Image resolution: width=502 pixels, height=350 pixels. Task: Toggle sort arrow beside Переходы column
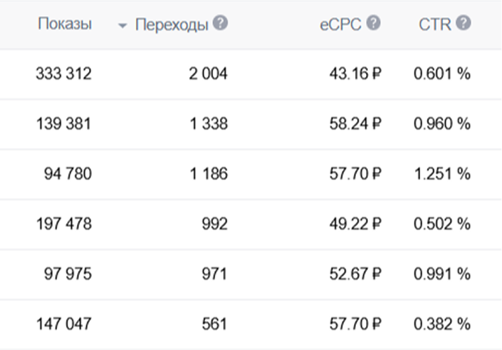point(122,26)
